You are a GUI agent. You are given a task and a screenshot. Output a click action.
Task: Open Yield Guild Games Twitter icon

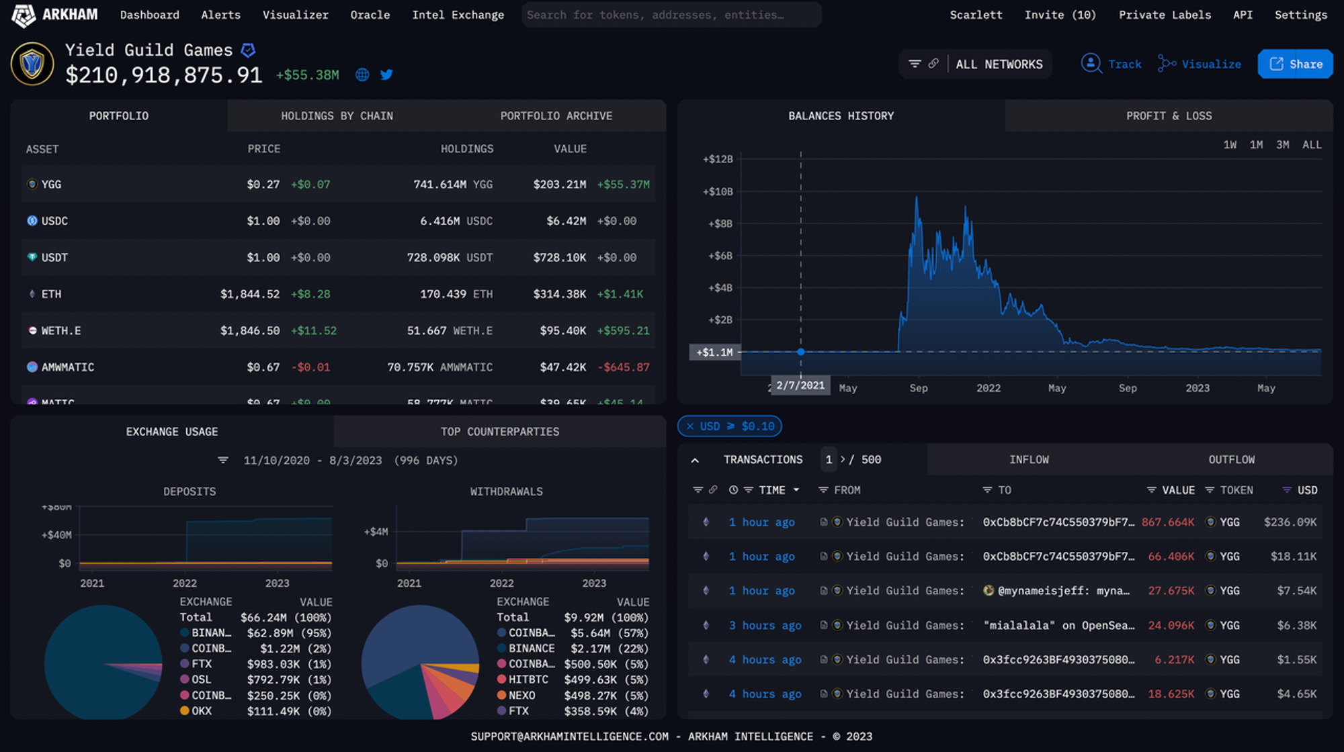(x=386, y=75)
